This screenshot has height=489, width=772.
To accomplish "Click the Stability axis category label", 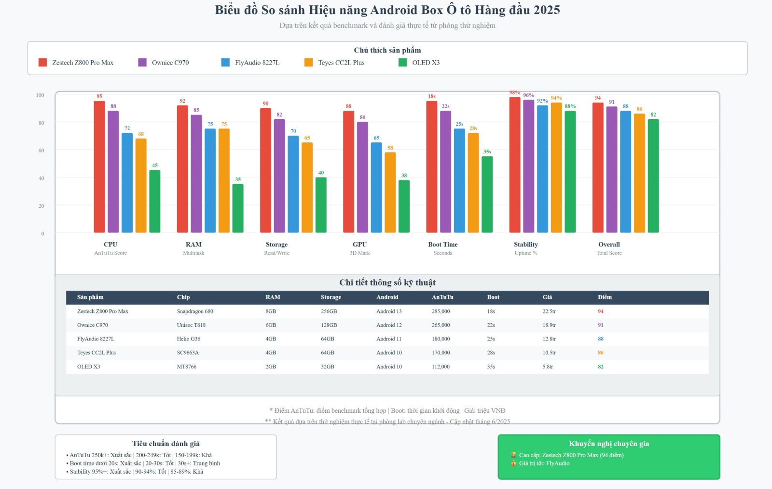I will (526, 244).
